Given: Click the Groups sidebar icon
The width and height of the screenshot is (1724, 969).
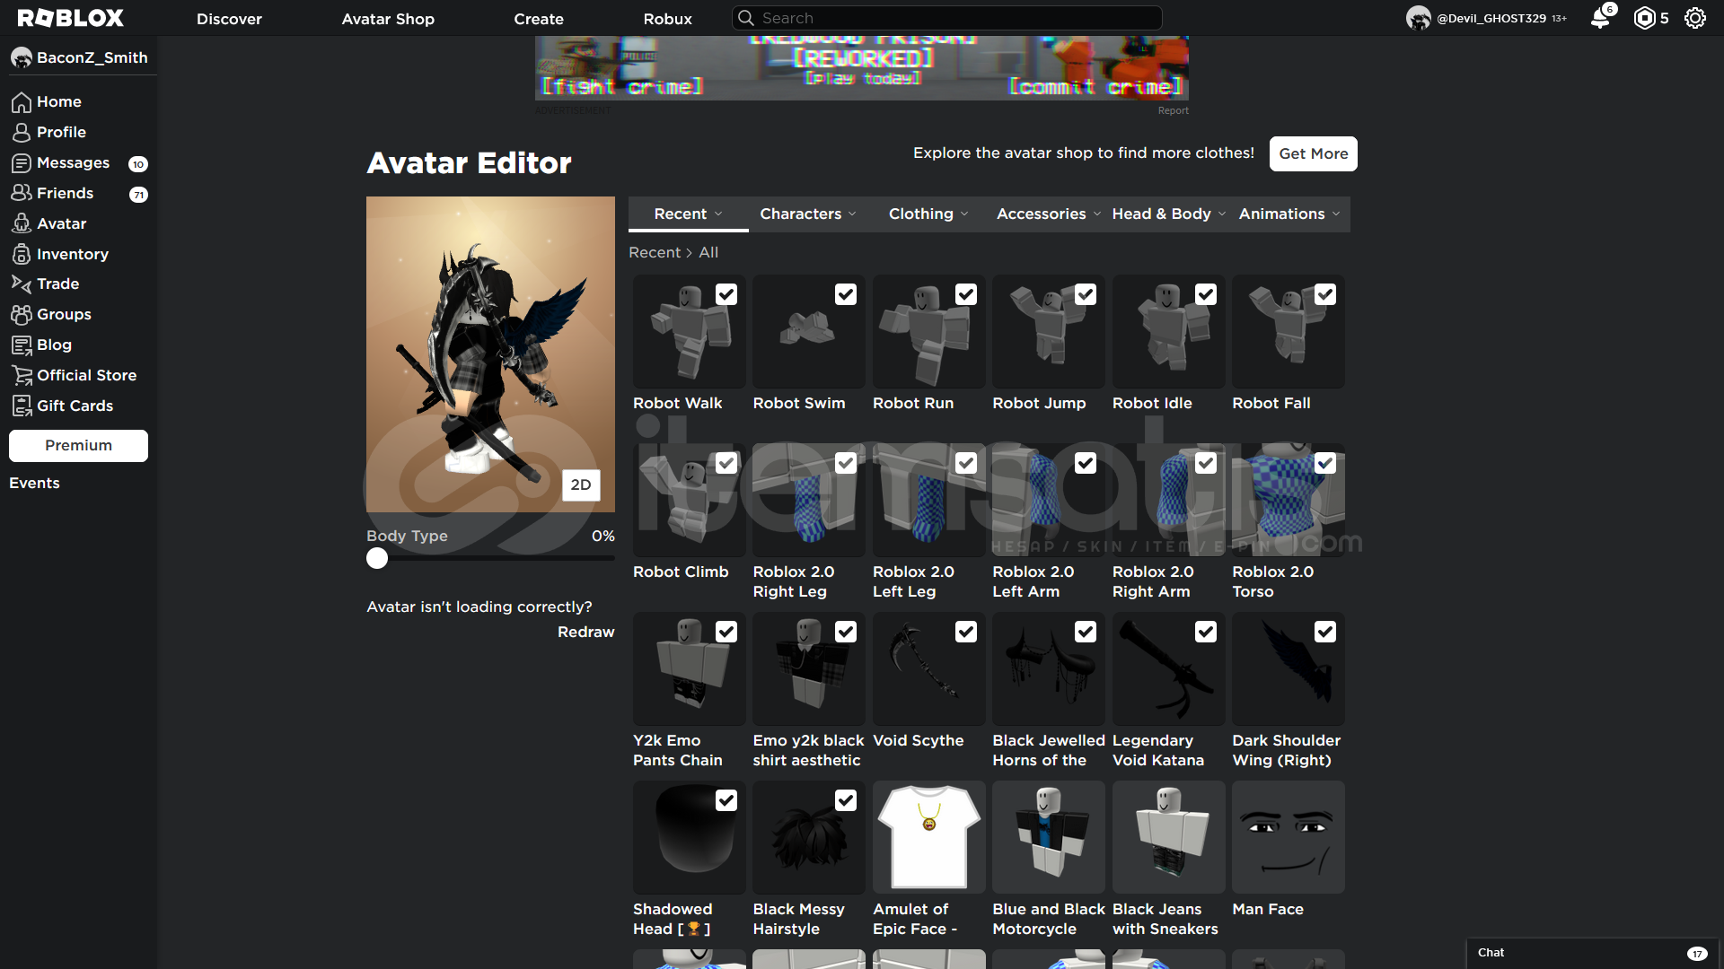Looking at the screenshot, I should [x=22, y=315].
